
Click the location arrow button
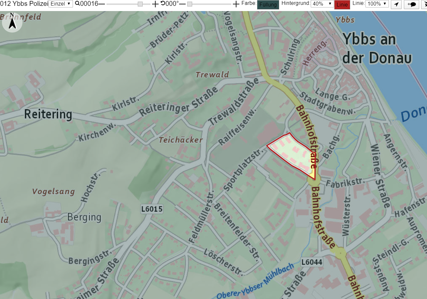pyautogui.click(x=396, y=4)
